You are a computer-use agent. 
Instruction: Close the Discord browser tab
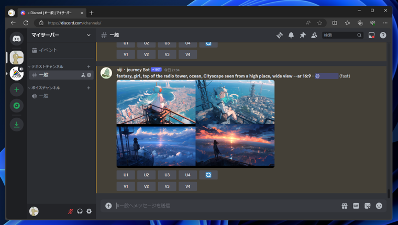coord(82,13)
